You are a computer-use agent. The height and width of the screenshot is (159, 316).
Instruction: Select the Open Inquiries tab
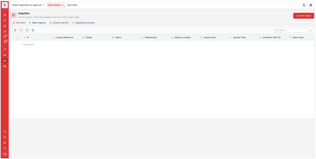pos(37,23)
